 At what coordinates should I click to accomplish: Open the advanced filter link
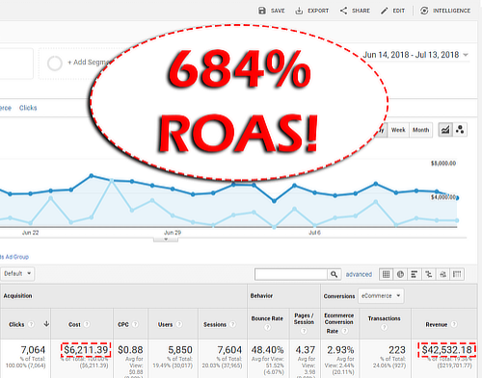359,274
